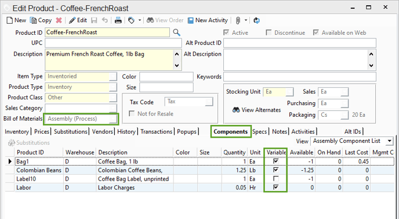This screenshot has height=219, width=399.
Task: Switch to the Inventory tab
Action: 17,131
